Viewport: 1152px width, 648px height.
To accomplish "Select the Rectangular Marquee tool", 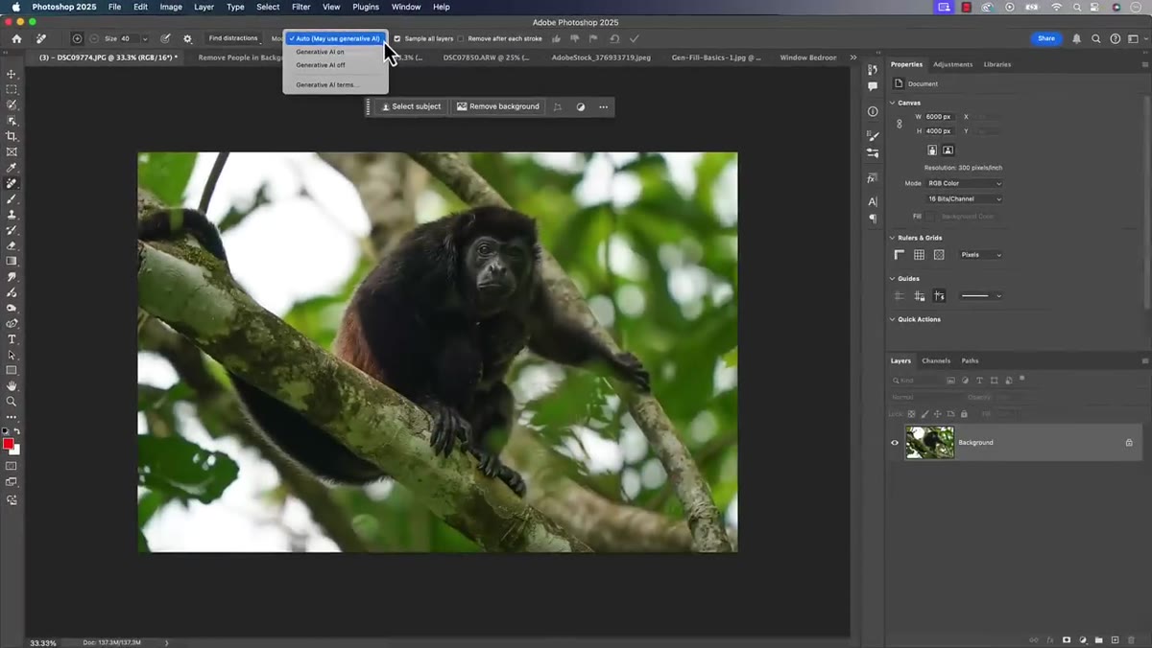I will point(12,89).
